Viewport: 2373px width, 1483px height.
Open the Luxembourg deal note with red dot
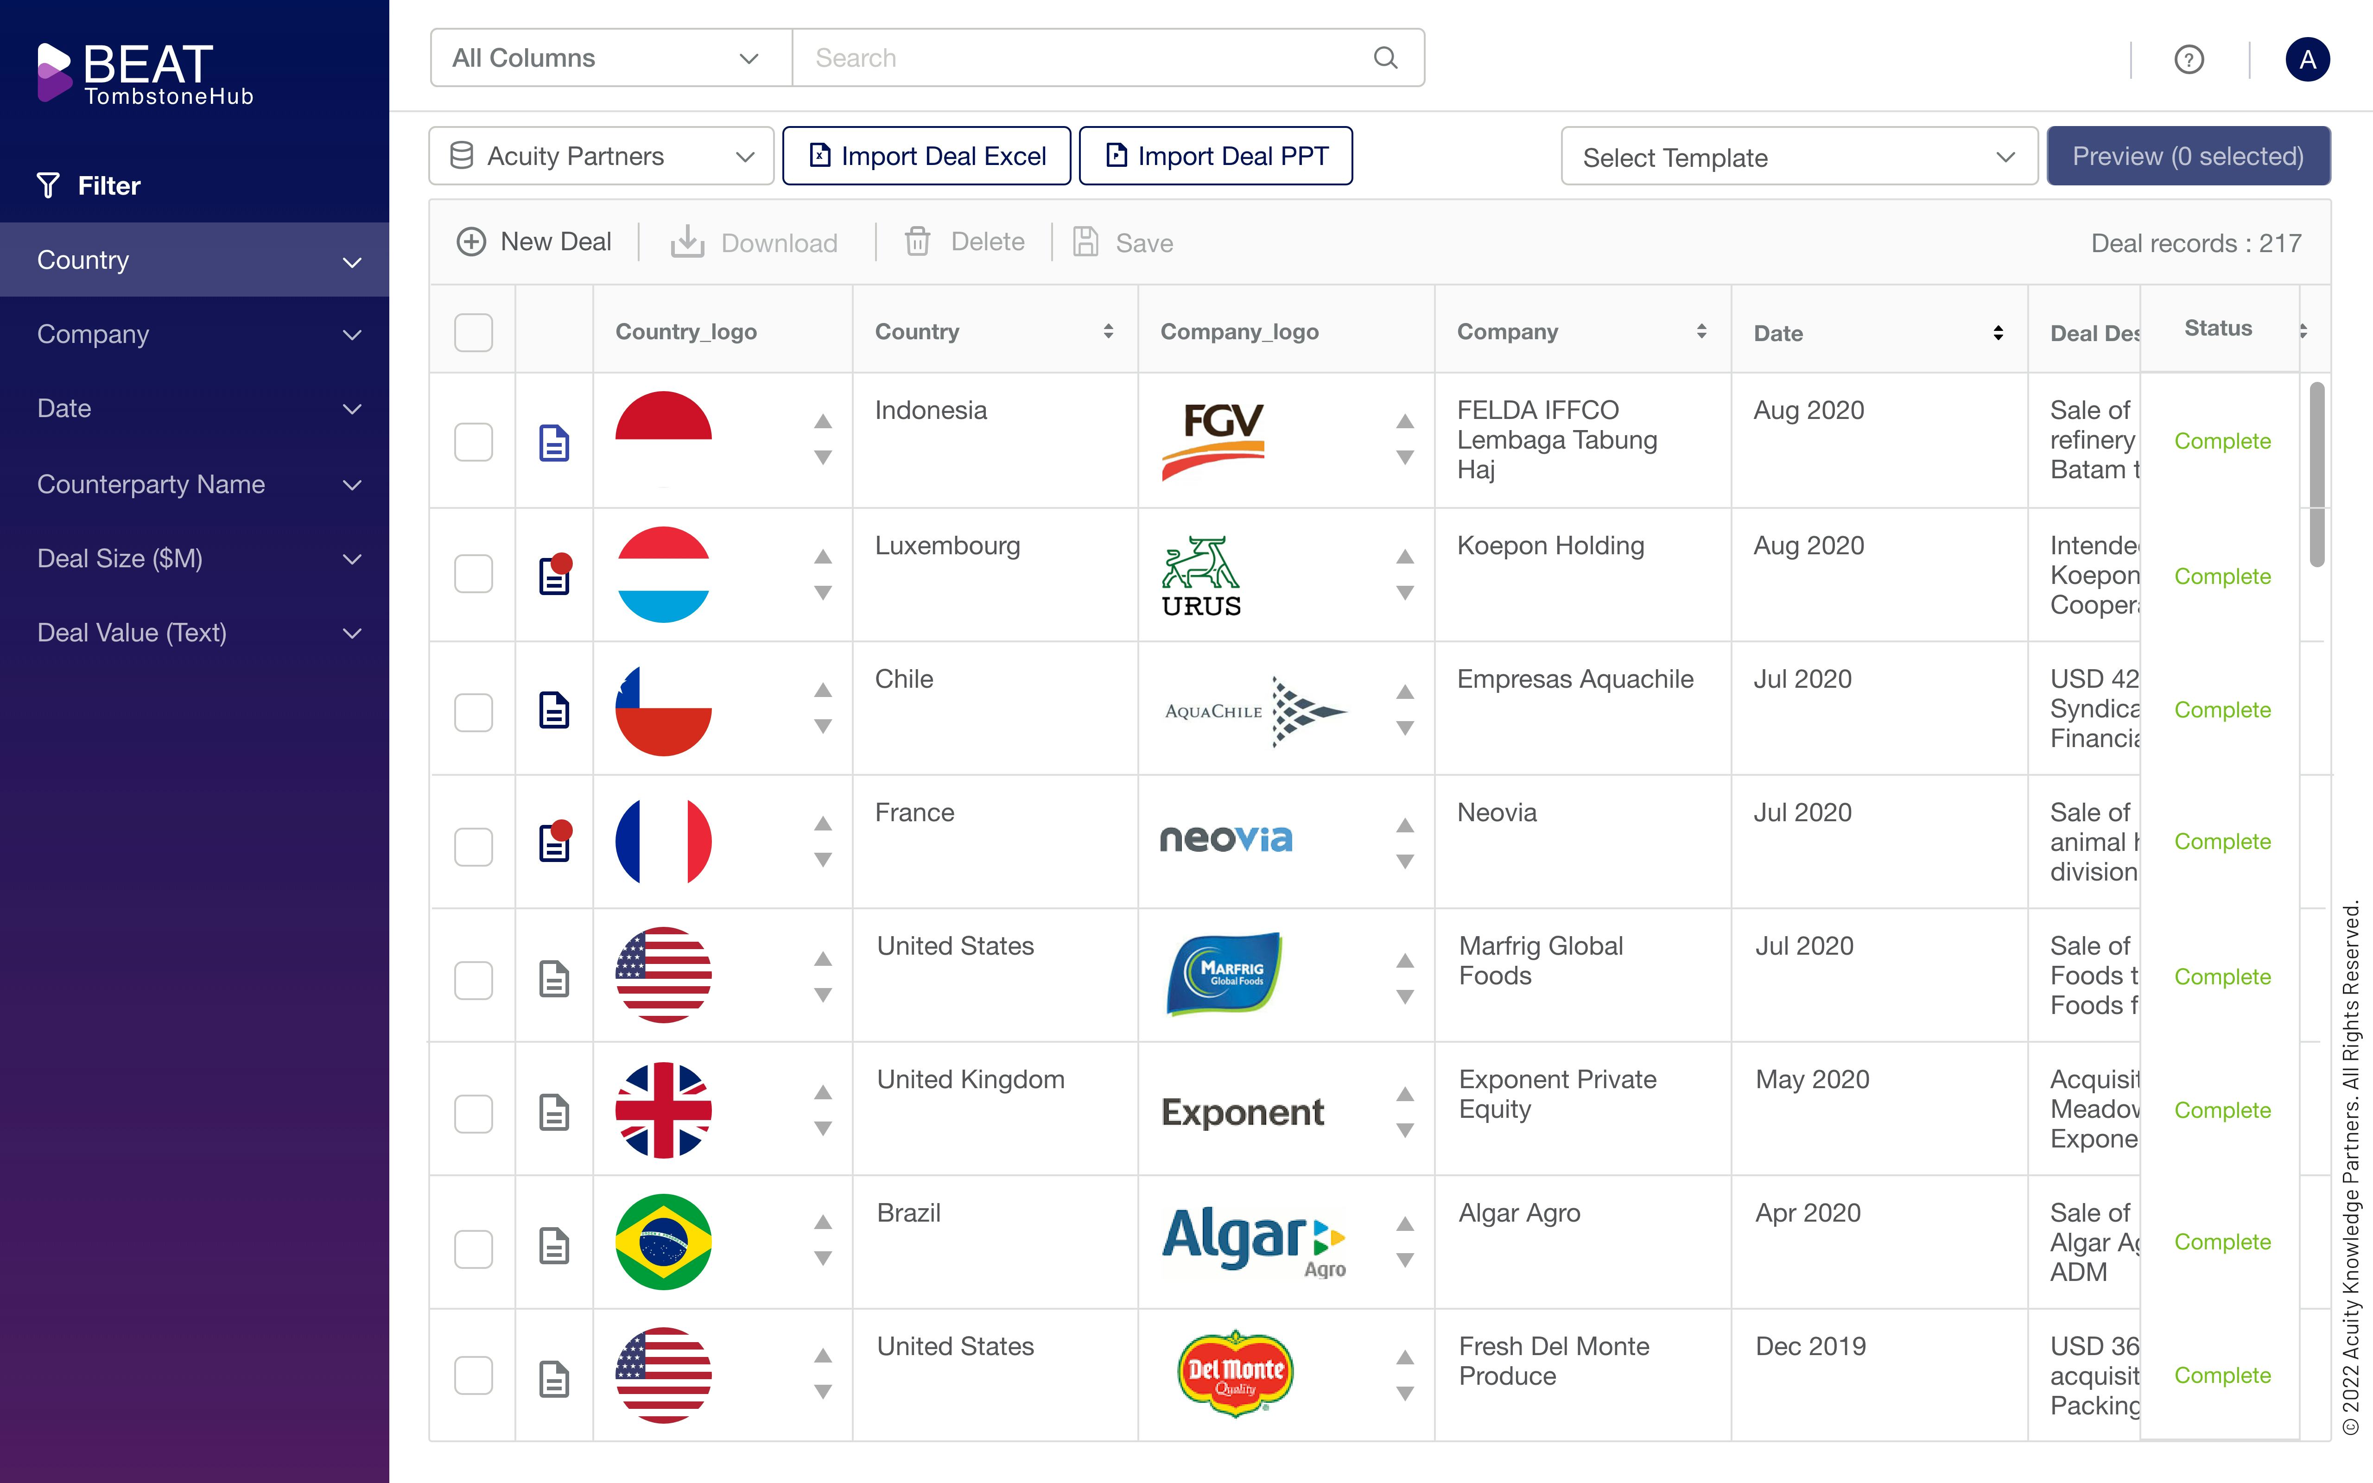[x=554, y=576]
